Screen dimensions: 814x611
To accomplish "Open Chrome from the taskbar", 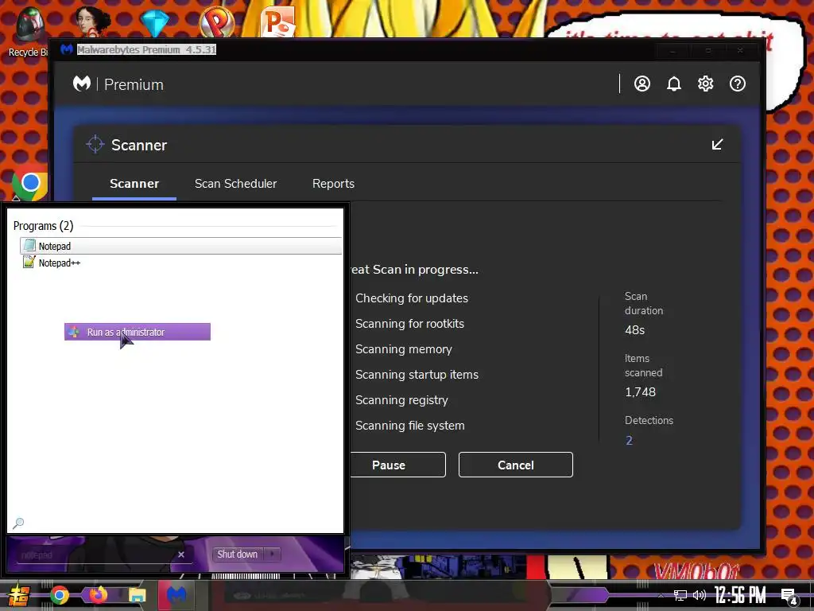I will coord(59,595).
